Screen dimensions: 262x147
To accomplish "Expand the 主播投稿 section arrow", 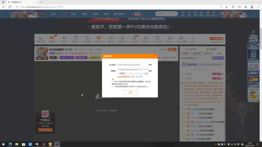I will click(196, 49).
